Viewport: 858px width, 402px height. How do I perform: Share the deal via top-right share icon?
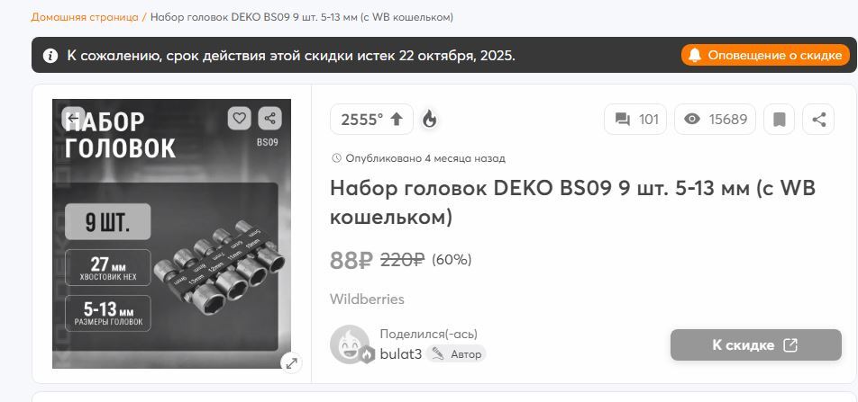(x=818, y=119)
